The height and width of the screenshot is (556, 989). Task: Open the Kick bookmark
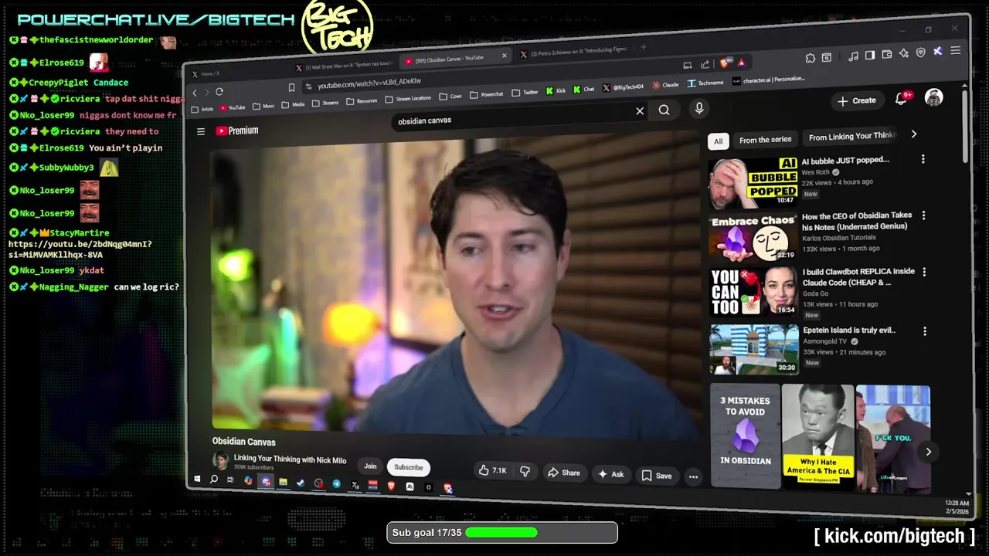(556, 90)
